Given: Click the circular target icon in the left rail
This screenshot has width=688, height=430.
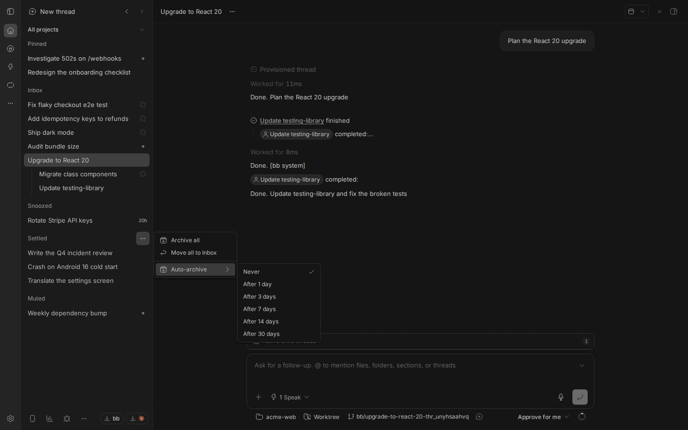Looking at the screenshot, I should click(11, 49).
